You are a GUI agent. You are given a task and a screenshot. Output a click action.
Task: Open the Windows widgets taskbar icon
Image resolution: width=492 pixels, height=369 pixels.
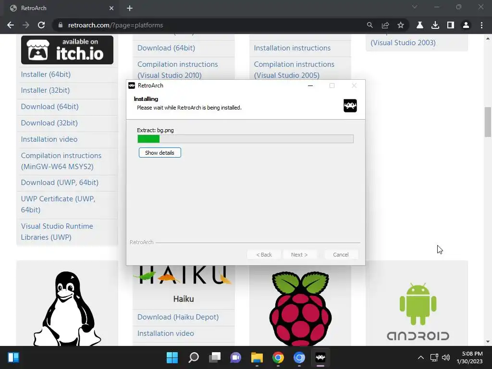click(13, 357)
